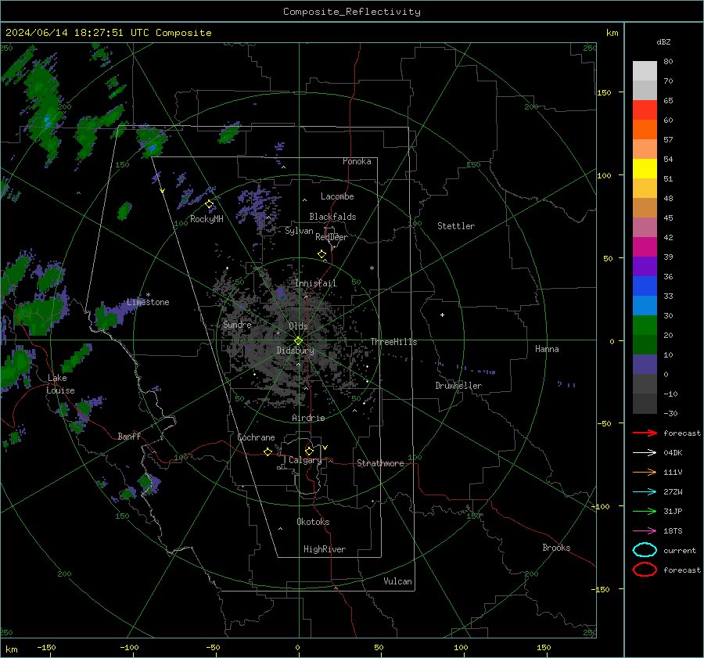Screen dimensions: 704x658
Task: Click the dBZ legend heading
Action: click(663, 42)
